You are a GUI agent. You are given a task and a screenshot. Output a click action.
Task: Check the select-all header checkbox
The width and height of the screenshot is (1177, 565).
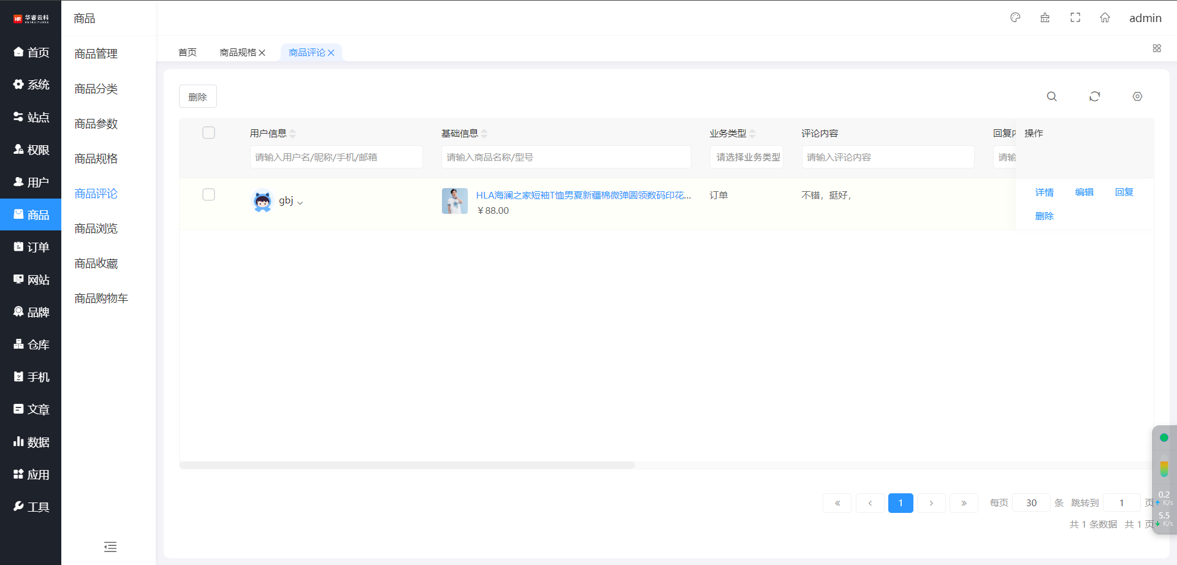[208, 133]
